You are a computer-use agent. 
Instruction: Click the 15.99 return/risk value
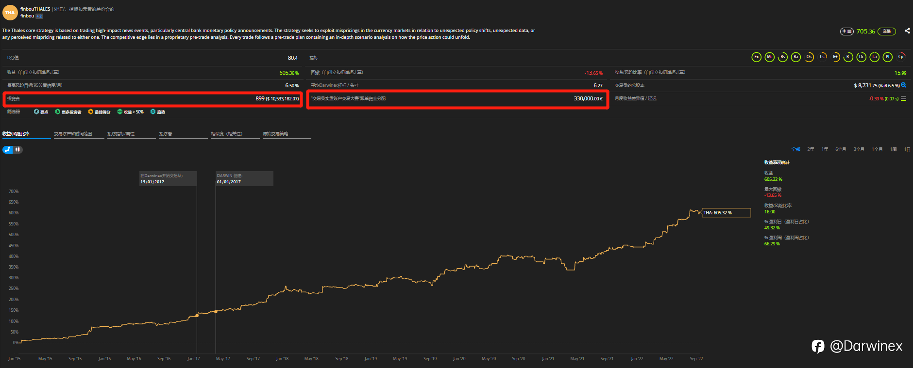coord(900,73)
